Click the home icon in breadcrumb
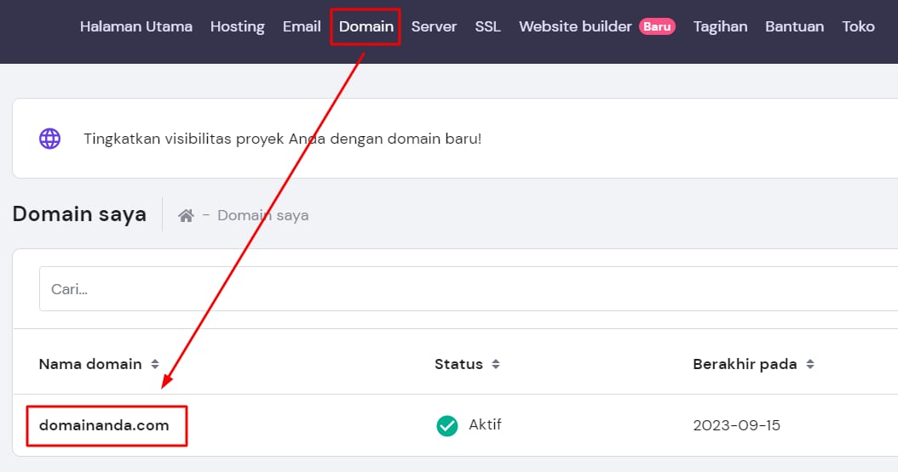The height and width of the screenshot is (472, 898). pos(186,216)
